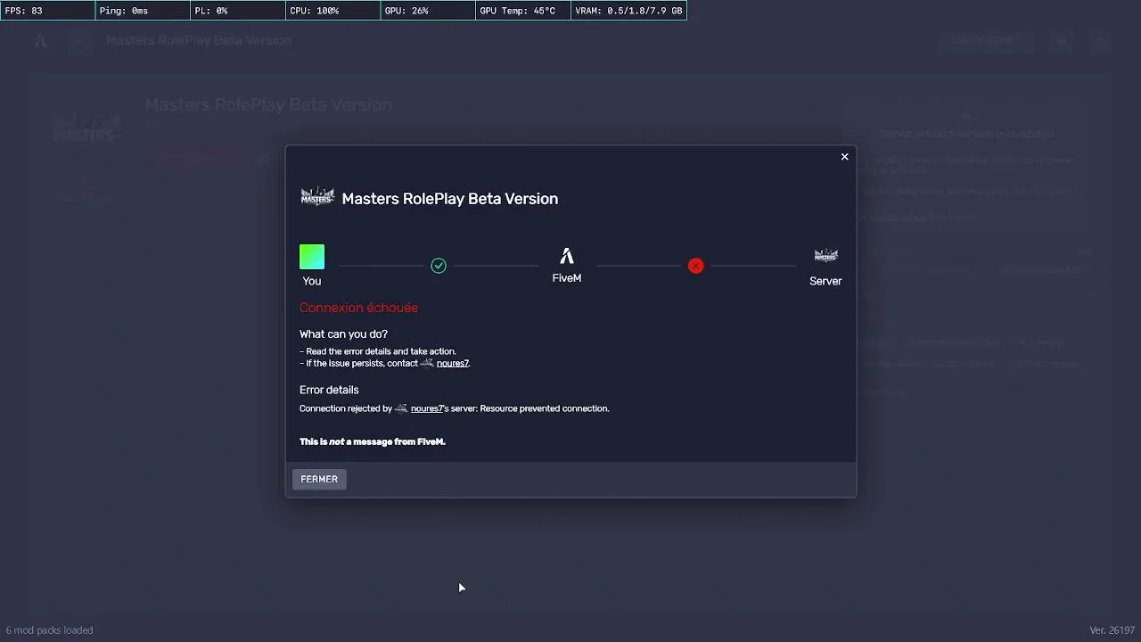Image resolution: width=1141 pixels, height=642 pixels.
Task: Click the CPU: 100% overlay readout
Action: pos(332,11)
